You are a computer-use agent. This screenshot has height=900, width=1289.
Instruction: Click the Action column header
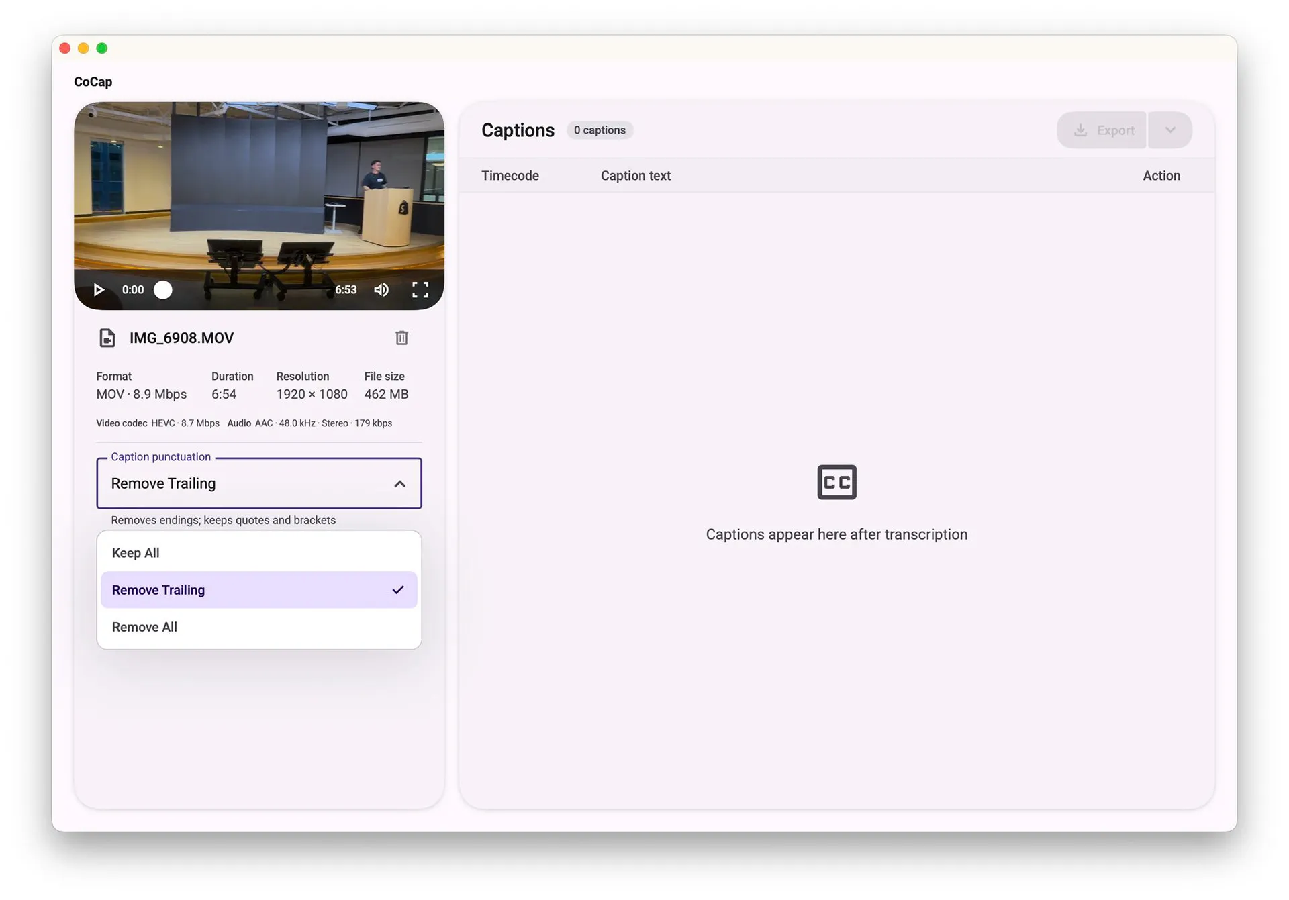1161,176
